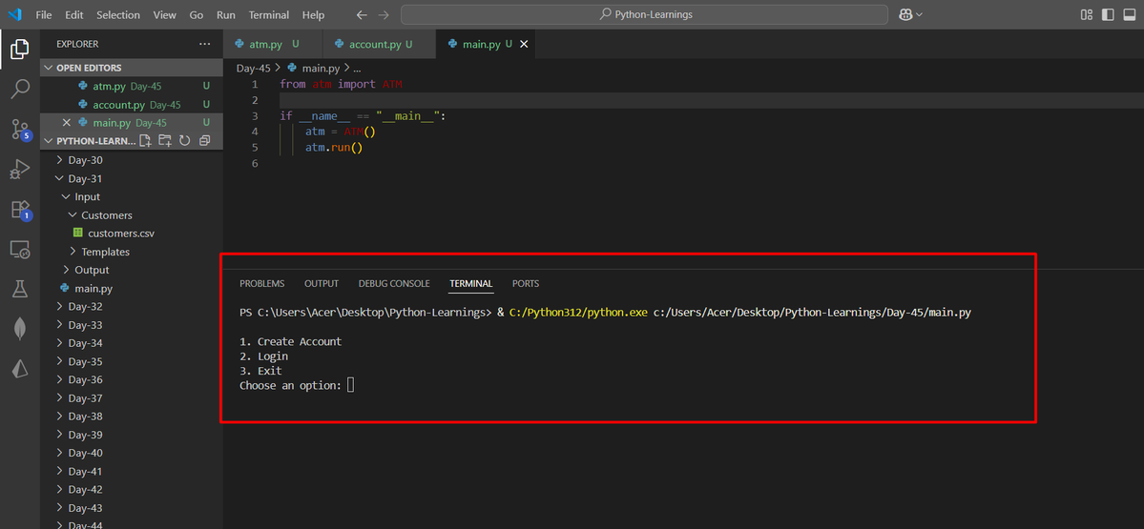Screen dimensions: 1144x529
Task: Click the VS Code logo icon
Action: tap(14, 14)
